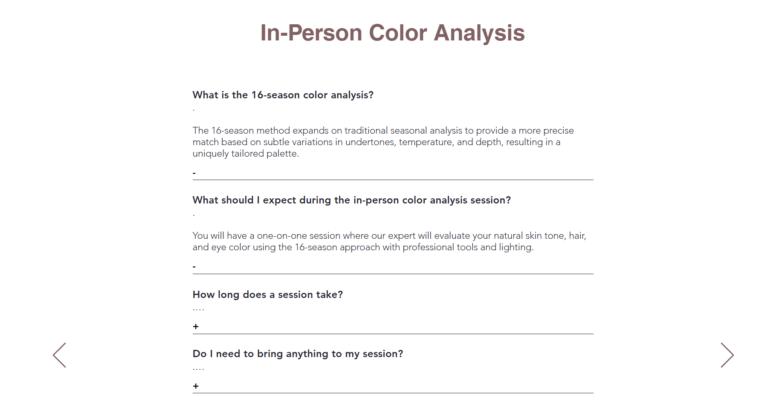Collapse the 16-season analysis answer with the minus icon
The image size is (782, 395).
coord(194,173)
